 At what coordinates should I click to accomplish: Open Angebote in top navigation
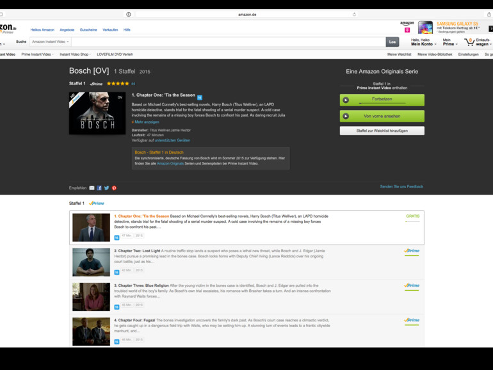tap(67, 30)
